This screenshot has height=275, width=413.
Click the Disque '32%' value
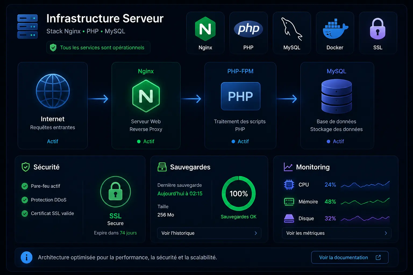click(x=330, y=219)
